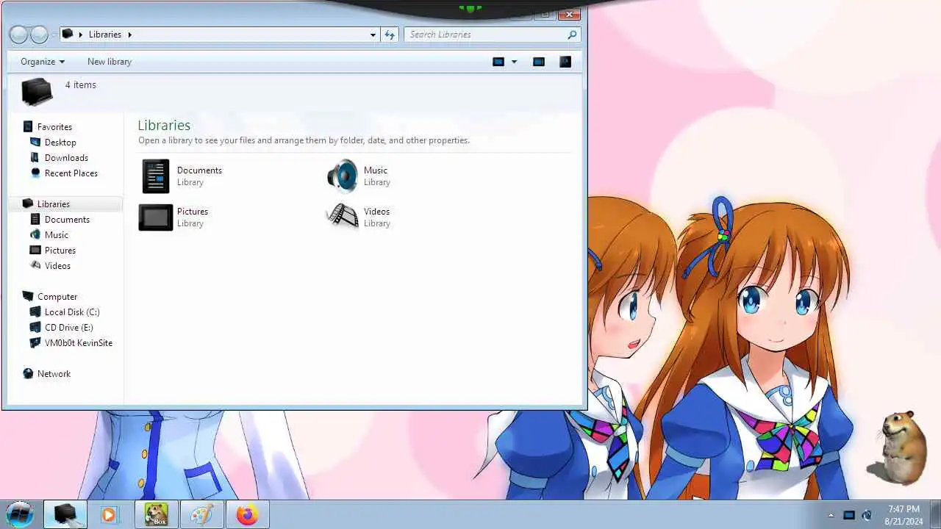Image resolution: width=941 pixels, height=529 pixels.
Task: Select Computer in the navigation pane
Action: pyautogui.click(x=57, y=297)
